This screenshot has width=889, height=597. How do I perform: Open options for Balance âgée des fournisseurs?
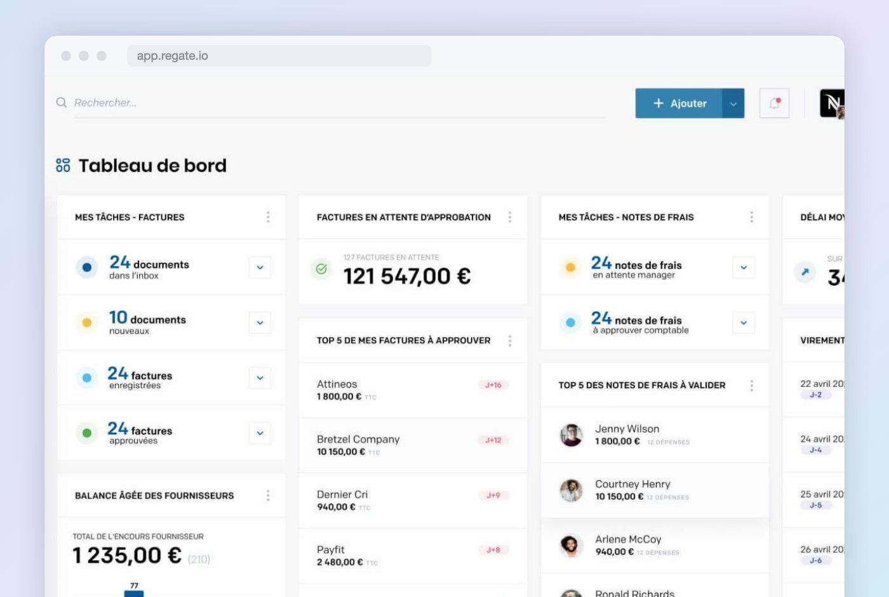268,495
